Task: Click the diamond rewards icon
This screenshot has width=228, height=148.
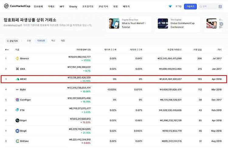Action: click(170, 6)
